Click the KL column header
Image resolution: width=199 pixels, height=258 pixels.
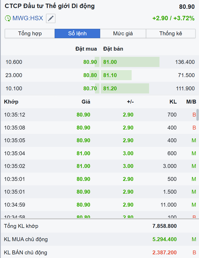tap(173, 102)
